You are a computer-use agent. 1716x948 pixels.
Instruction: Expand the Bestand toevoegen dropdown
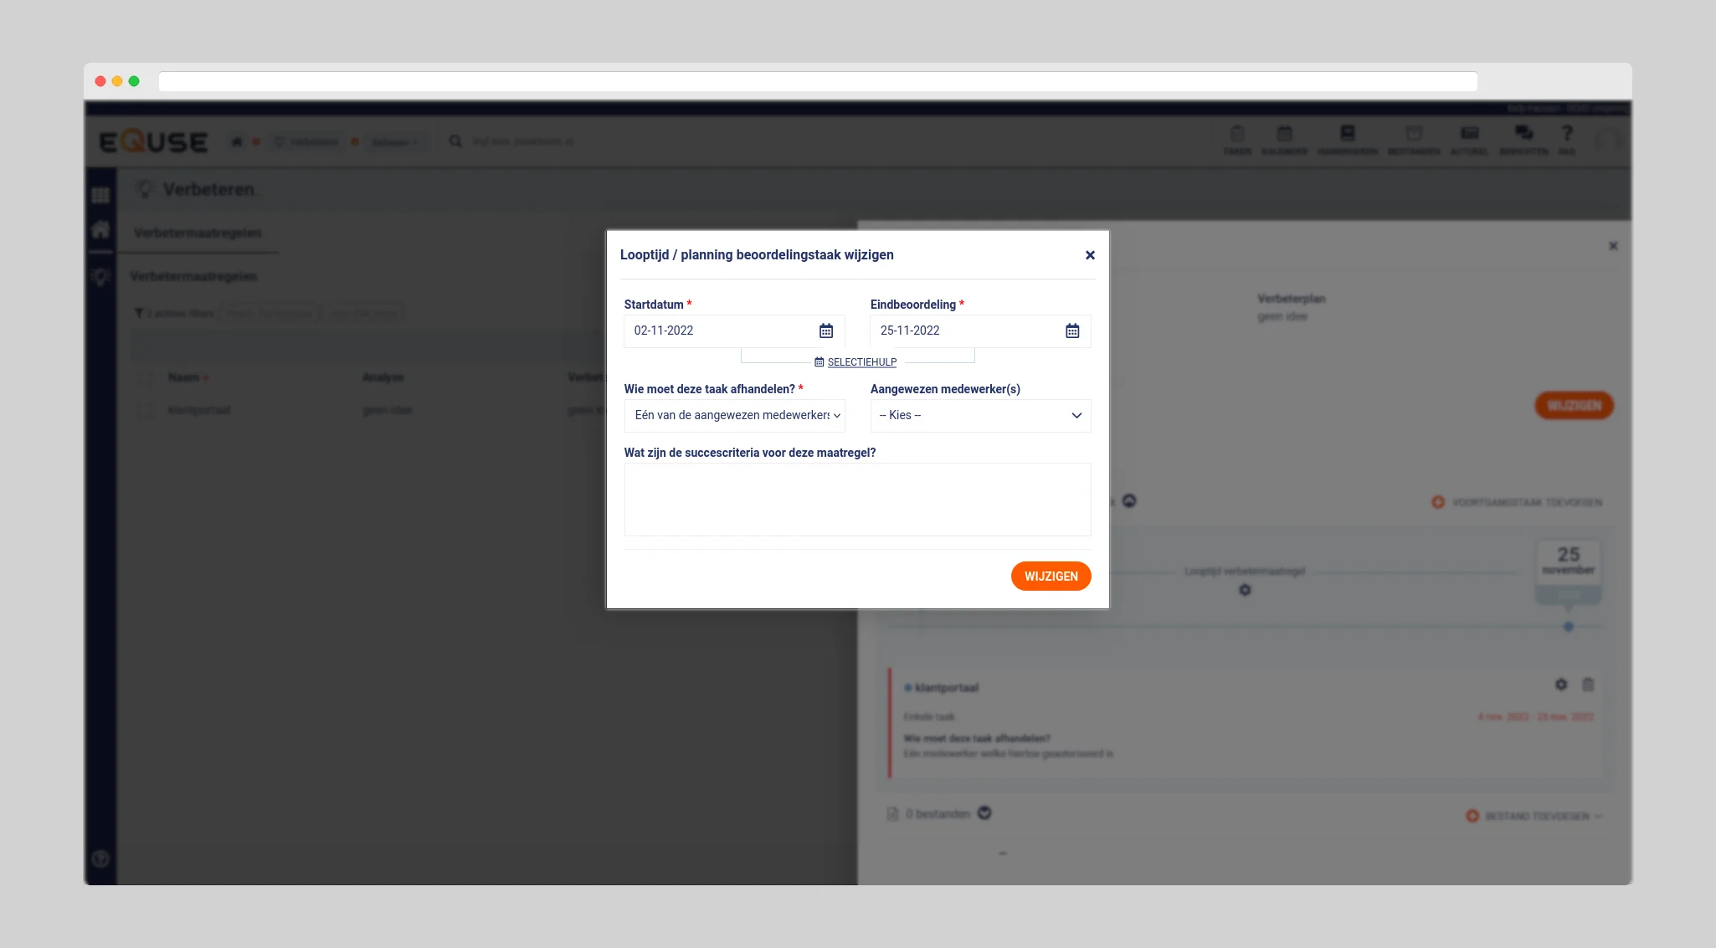click(1536, 816)
